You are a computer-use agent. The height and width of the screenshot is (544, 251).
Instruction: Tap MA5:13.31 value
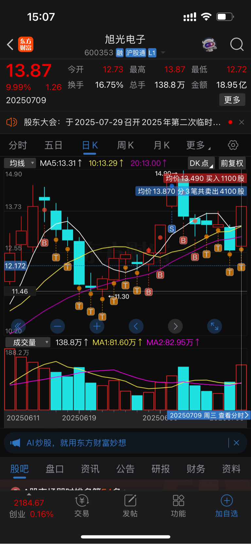(x=61, y=163)
